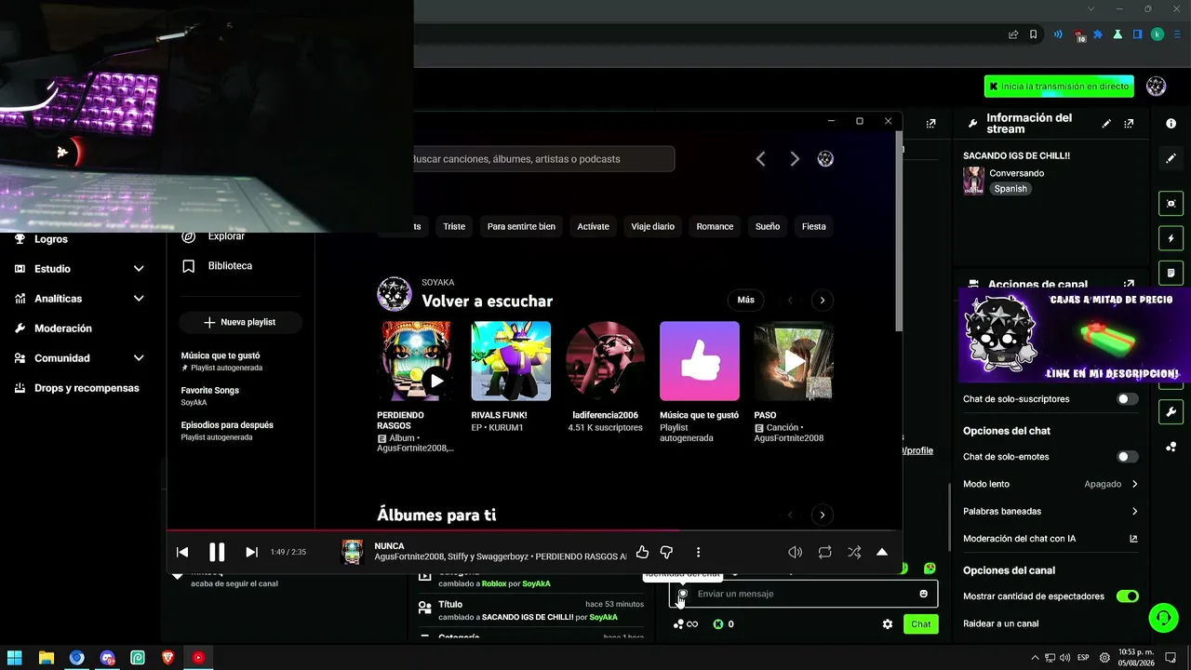Viewport: 1191px width, 670px height.
Task: Play the PASO song thumbnail
Action: 794,361
